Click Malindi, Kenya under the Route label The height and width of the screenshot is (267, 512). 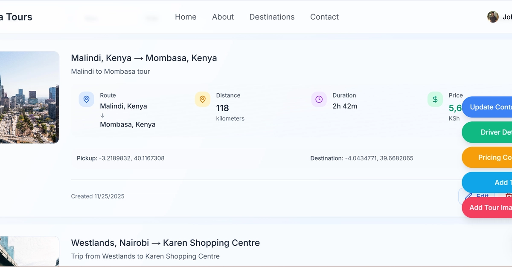(x=123, y=106)
